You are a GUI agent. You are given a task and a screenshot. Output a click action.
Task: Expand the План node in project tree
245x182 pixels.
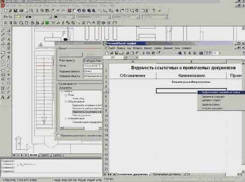coord(66,95)
